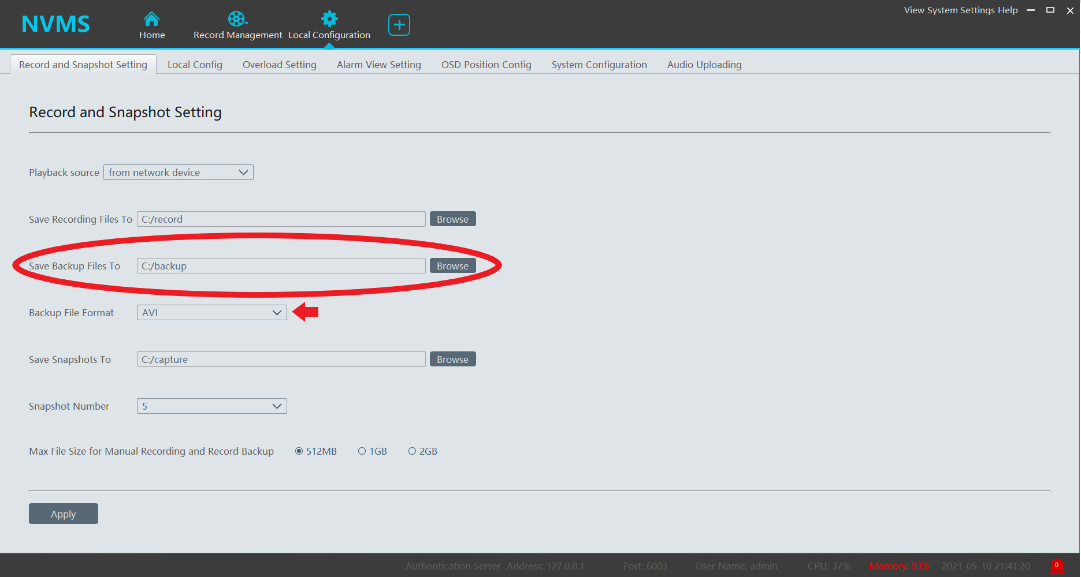This screenshot has height=577, width=1081.
Task: Go to the Home house icon
Action: (x=151, y=19)
